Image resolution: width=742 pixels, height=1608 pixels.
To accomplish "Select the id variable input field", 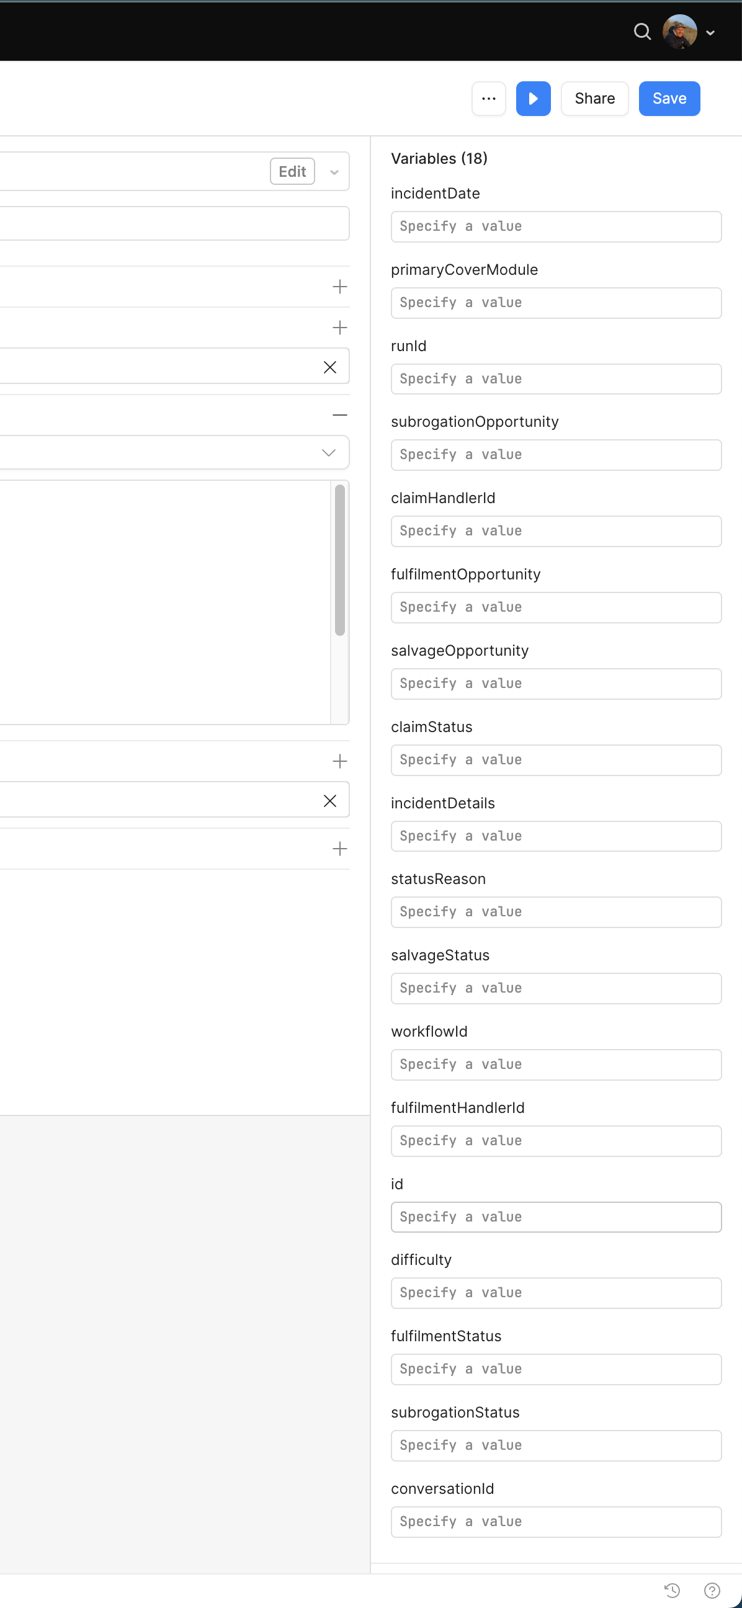I will pos(555,1217).
